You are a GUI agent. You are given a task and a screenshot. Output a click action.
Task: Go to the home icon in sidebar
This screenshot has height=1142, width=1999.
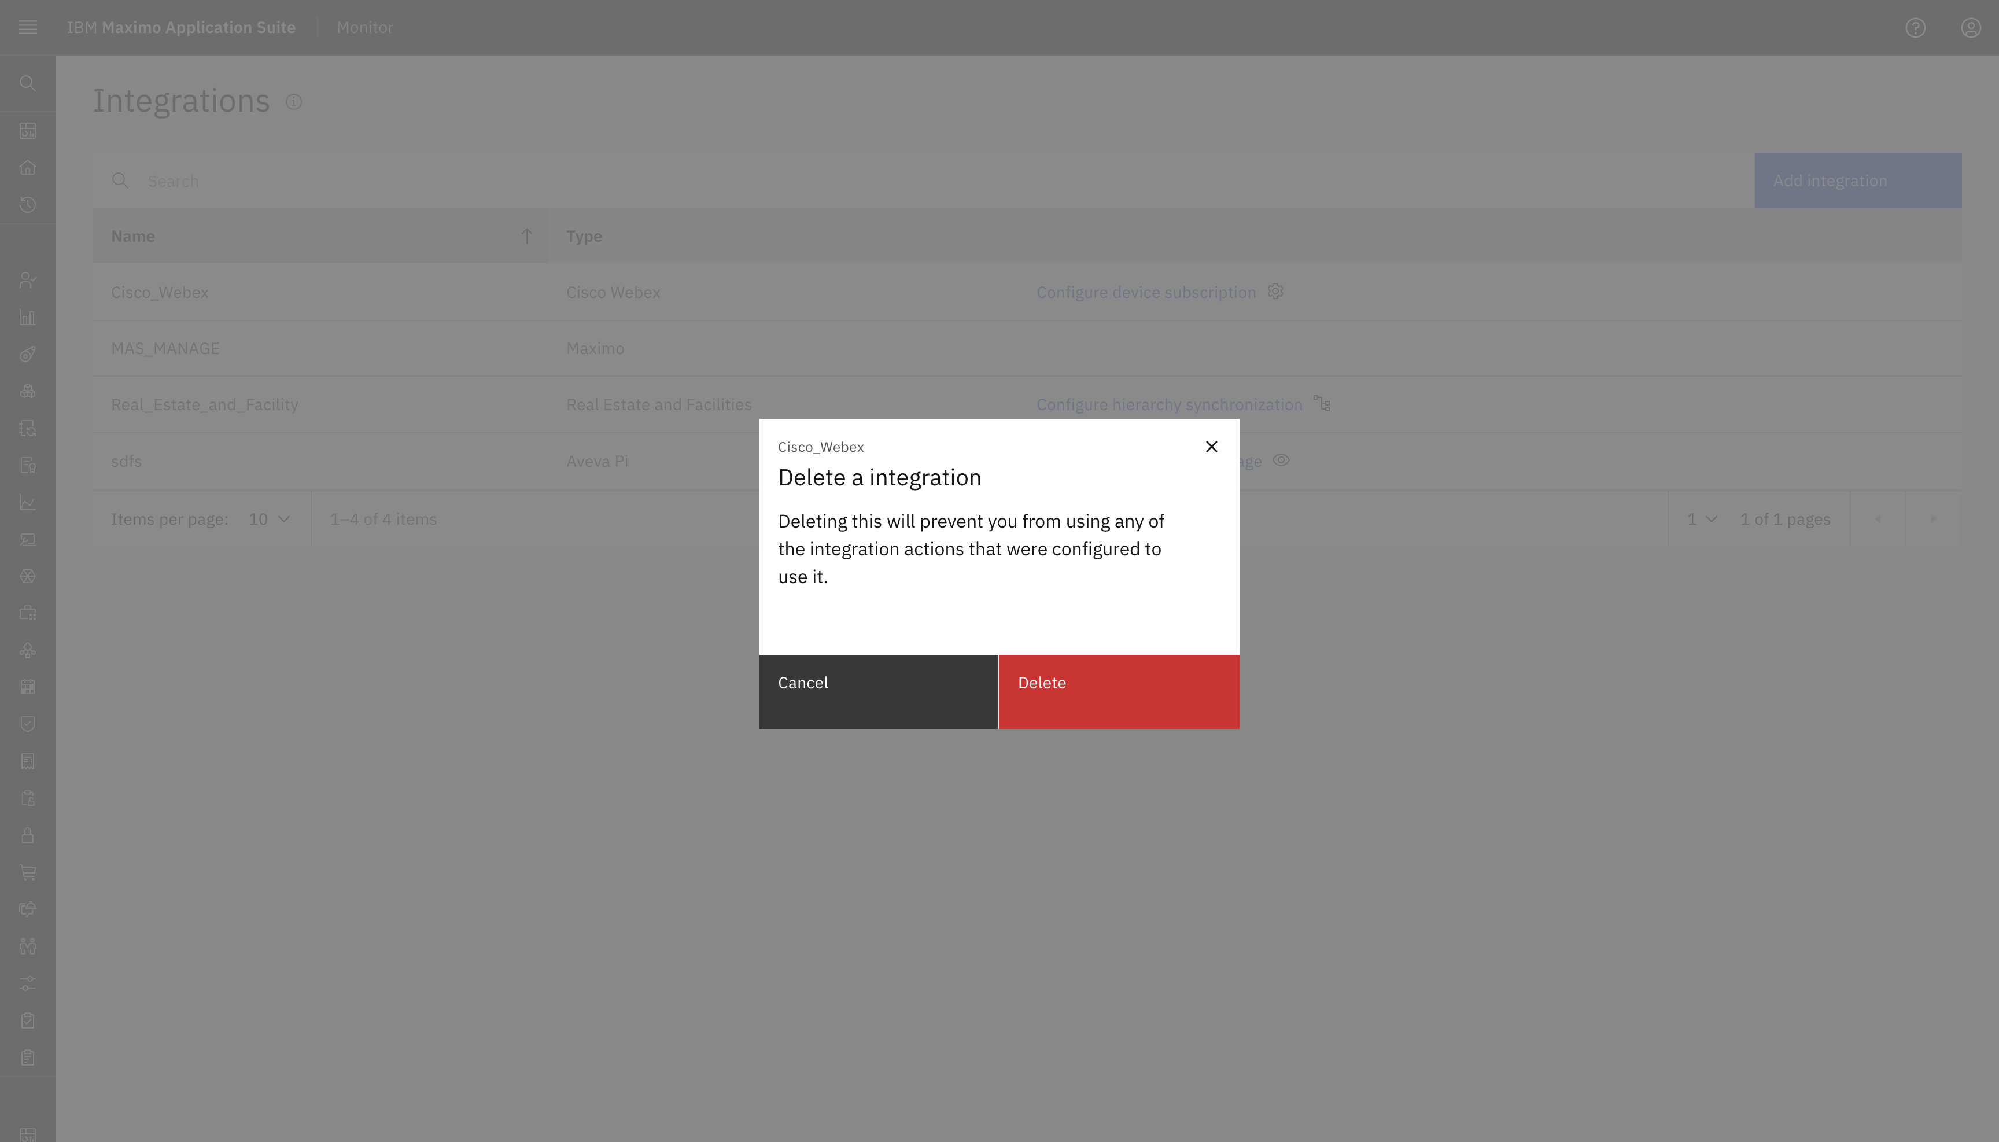pyautogui.click(x=27, y=167)
